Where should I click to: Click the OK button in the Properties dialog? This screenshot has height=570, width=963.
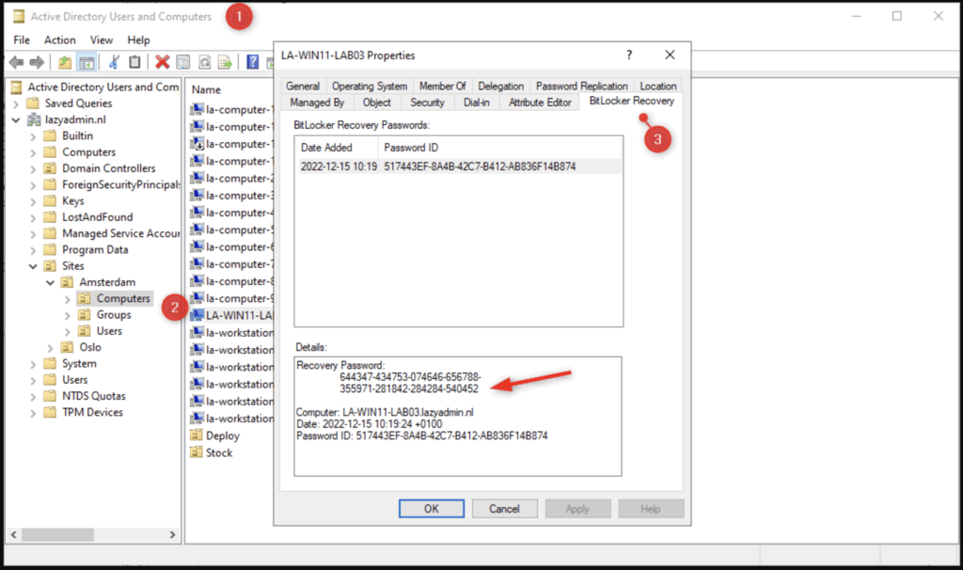tap(431, 508)
